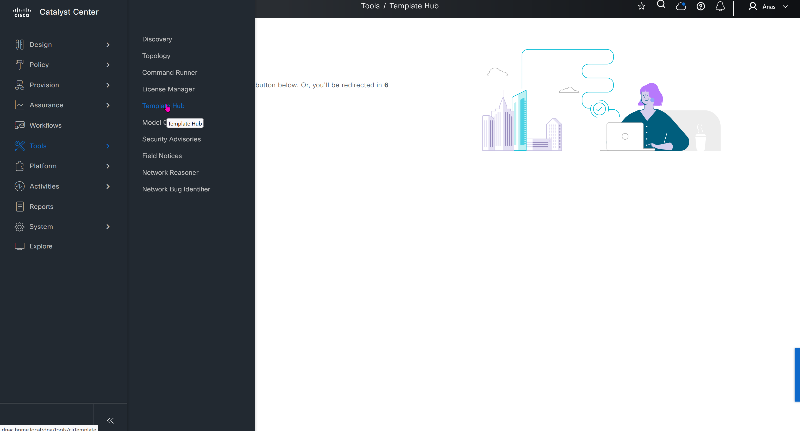Open the Anas user dropdown
This screenshot has height=431, width=800.
pyautogui.click(x=769, y=7)
